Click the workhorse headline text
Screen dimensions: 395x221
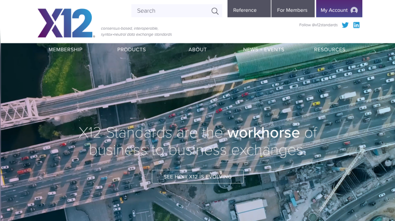click(263, 133)
